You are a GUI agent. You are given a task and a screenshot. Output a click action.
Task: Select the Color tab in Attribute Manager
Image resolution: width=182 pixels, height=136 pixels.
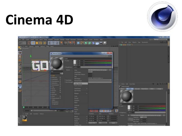[130, 89]
